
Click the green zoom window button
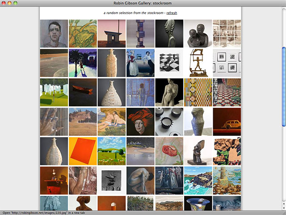(x=15, y=3)
